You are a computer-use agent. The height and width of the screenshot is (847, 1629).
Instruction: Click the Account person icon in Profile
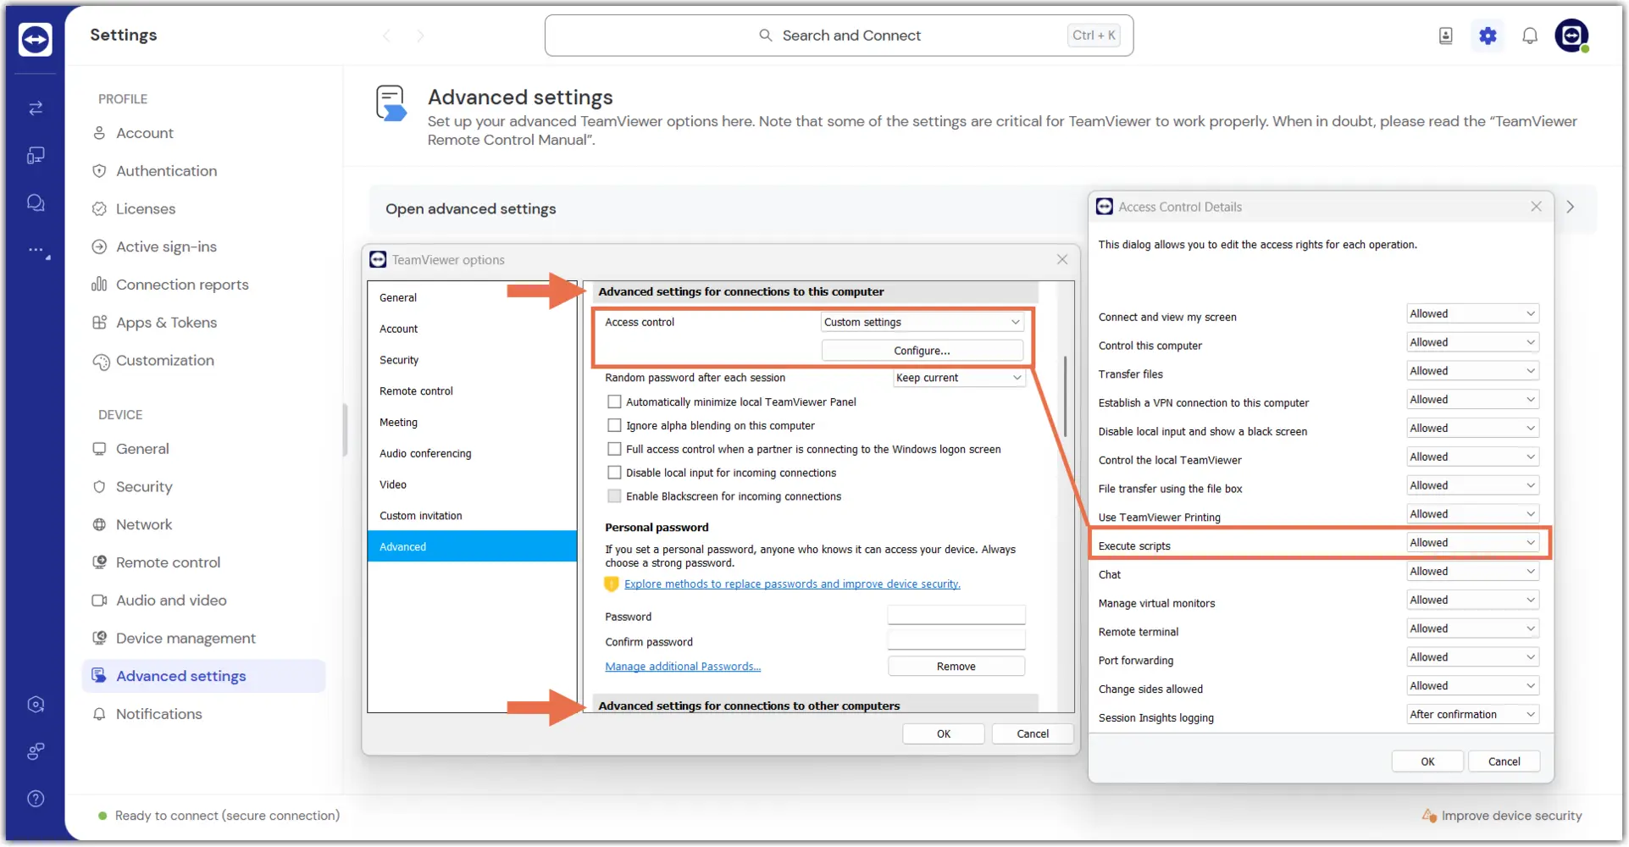99,133
